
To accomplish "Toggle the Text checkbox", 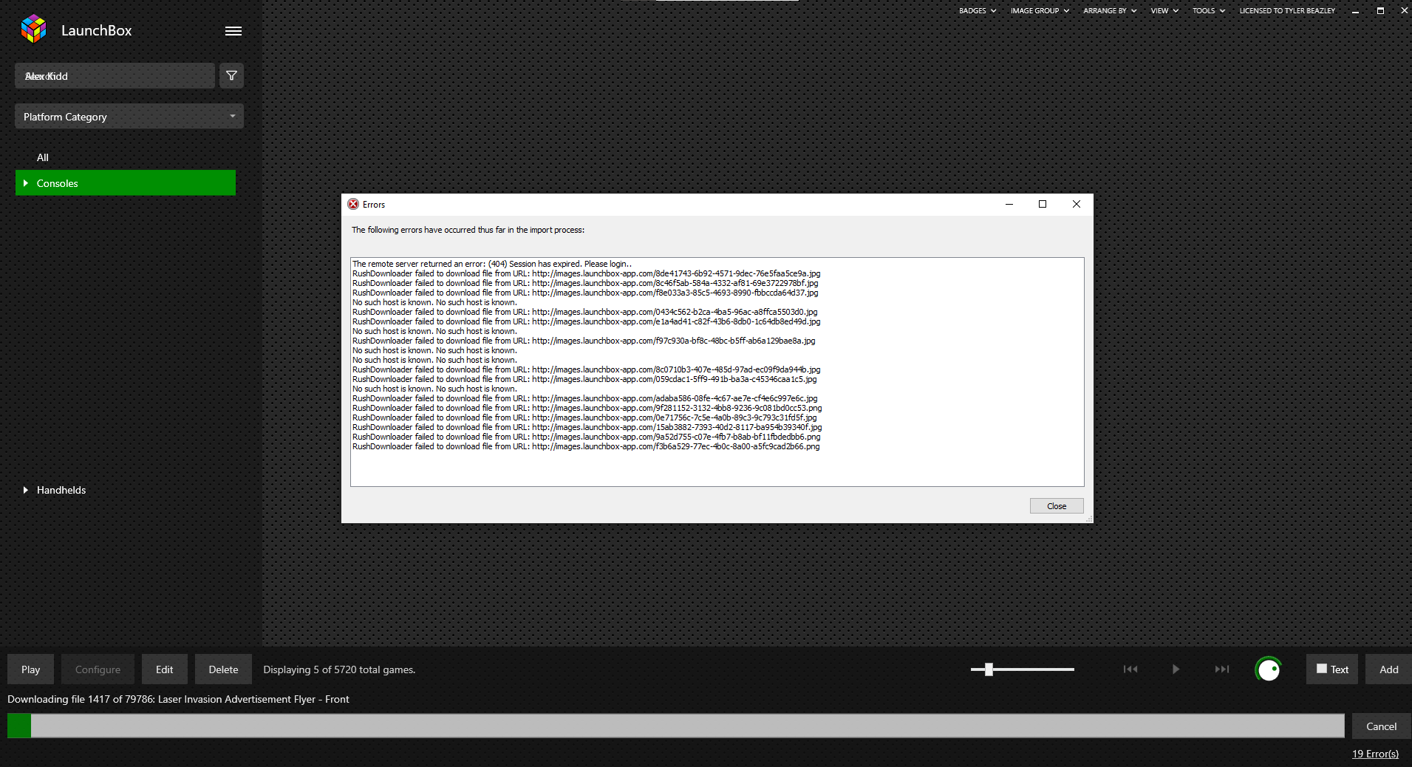I will pos(1322,669).
